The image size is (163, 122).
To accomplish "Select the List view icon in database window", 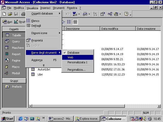I will click(69, 22).
